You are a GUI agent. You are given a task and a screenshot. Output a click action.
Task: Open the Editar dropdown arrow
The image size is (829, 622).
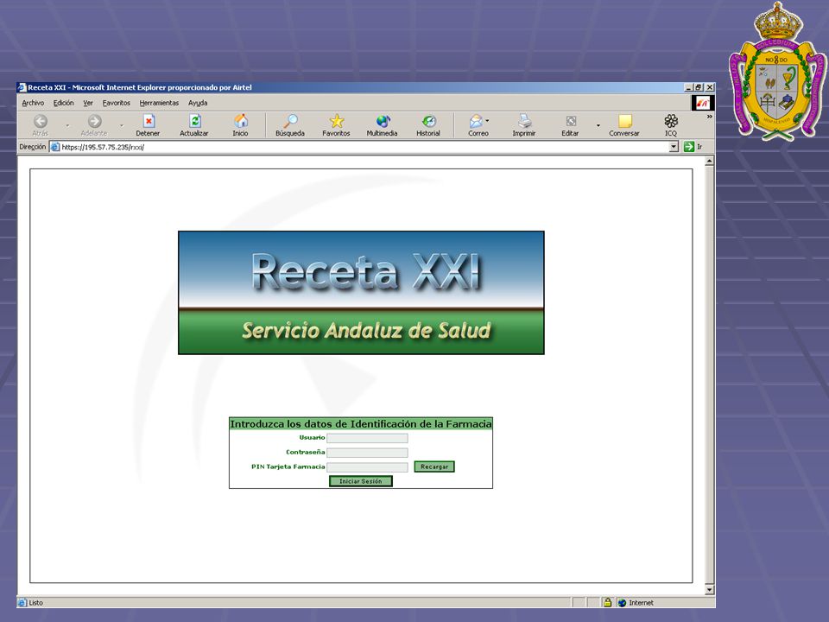coord(598,126)
